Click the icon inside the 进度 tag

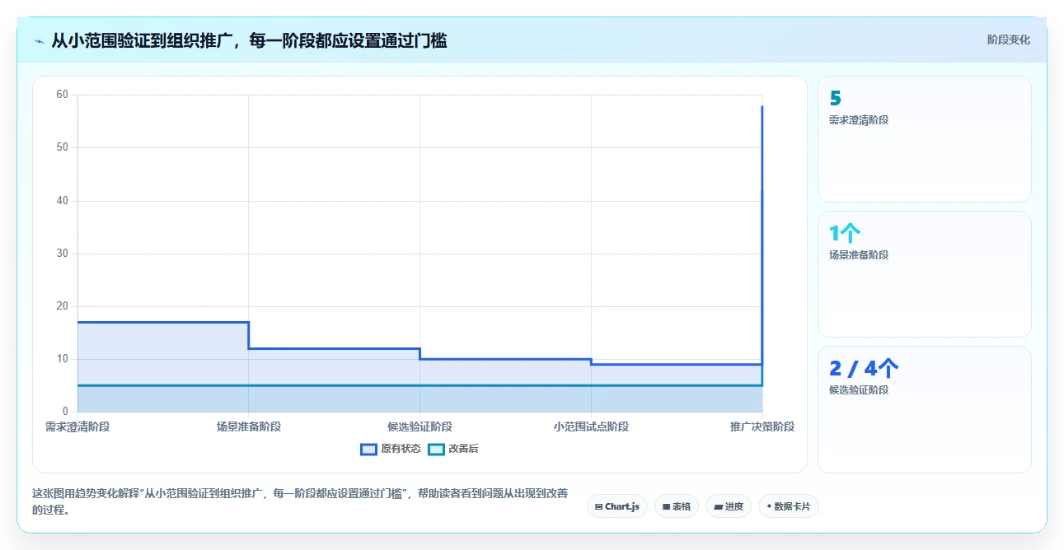click(718, 507)
